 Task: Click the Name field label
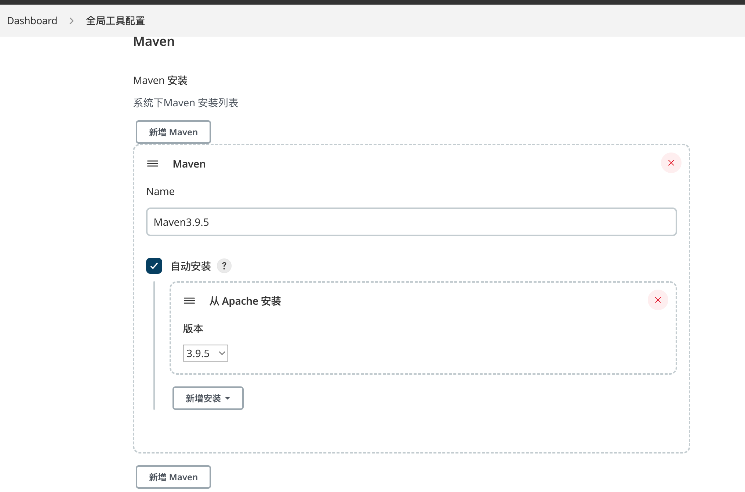tap(160, 191)
